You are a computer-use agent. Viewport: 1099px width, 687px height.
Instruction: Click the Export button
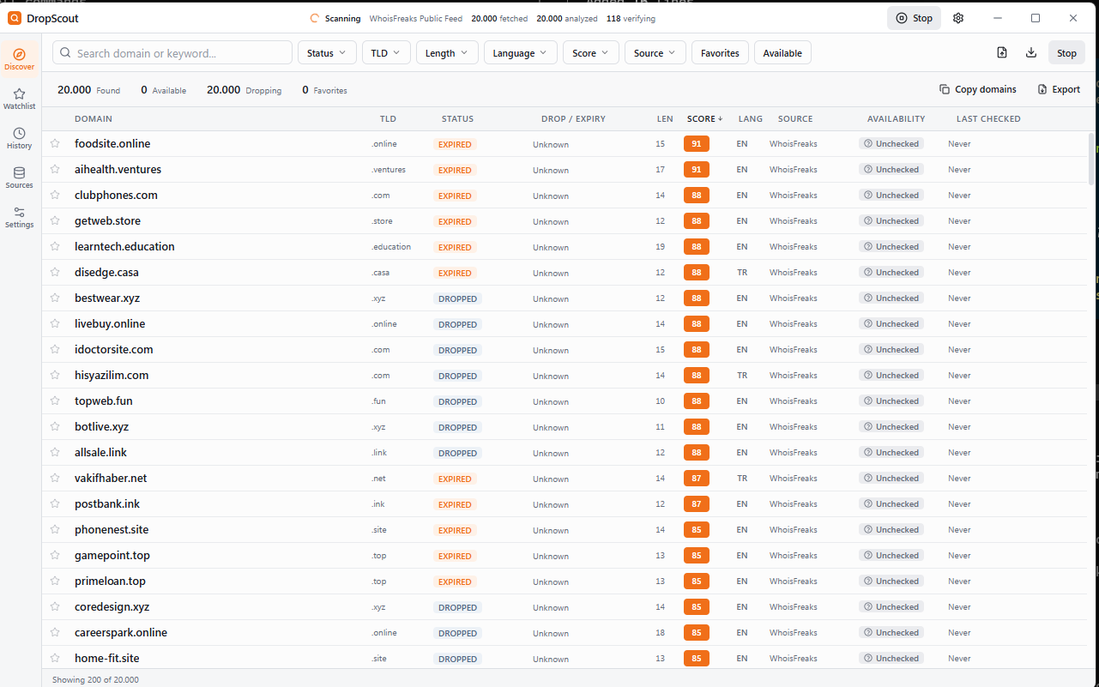pyautogui.click(x=1059, y=89)
